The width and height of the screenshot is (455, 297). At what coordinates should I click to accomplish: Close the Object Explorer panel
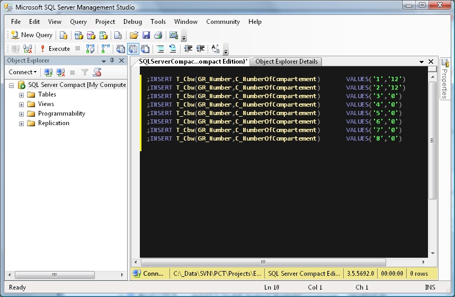pos(122,60)
